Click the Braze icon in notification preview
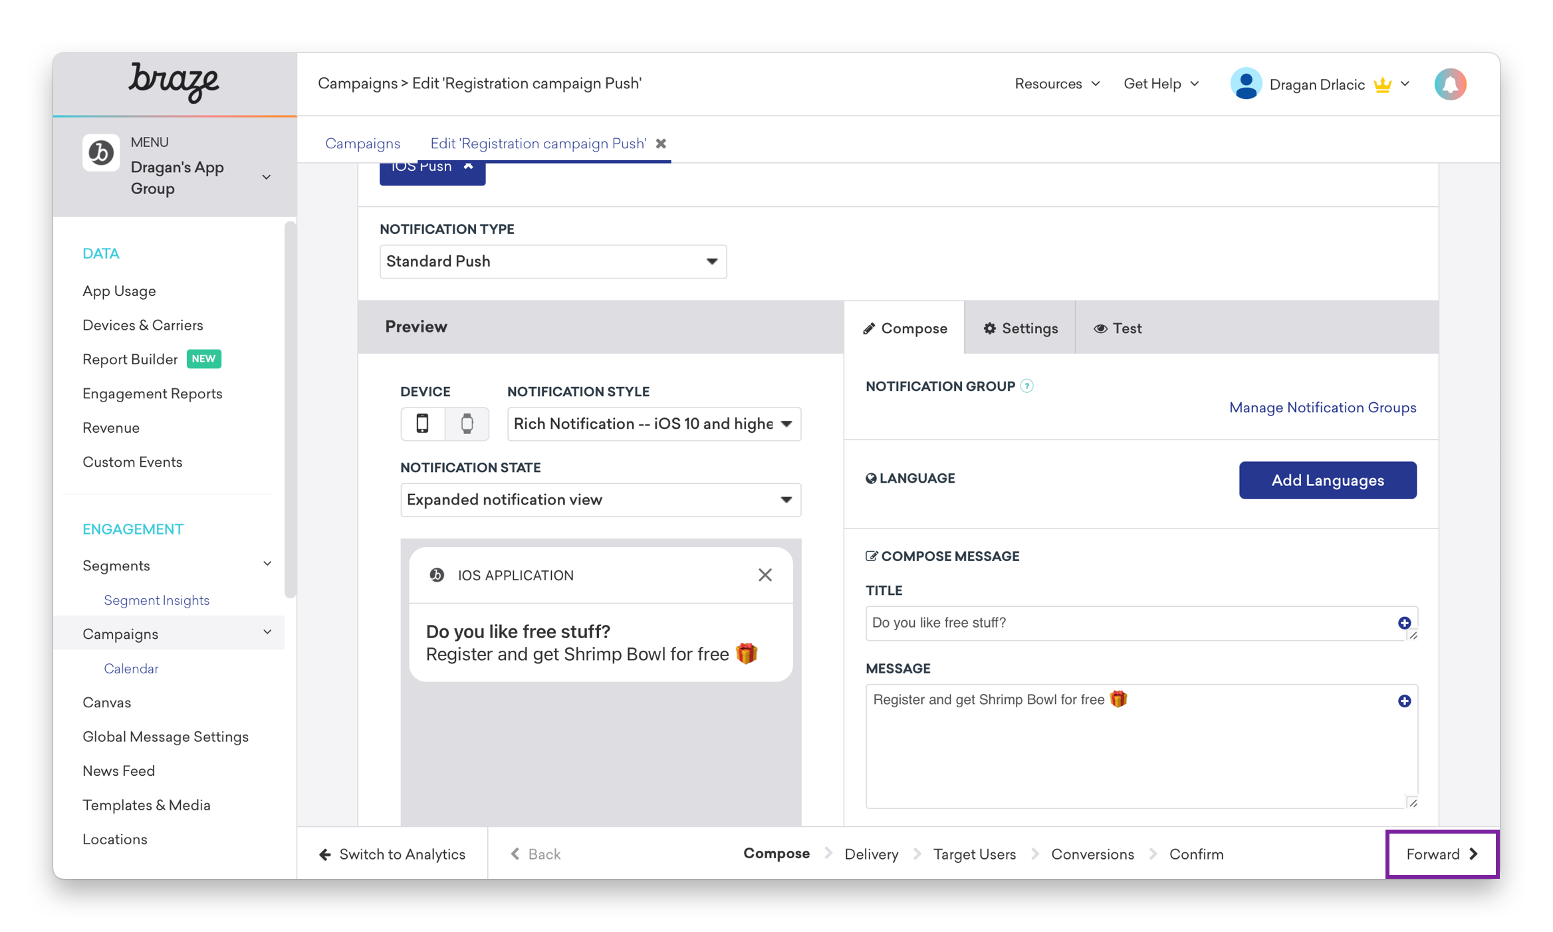This screenshot has width=1553, height=932. 437,575
